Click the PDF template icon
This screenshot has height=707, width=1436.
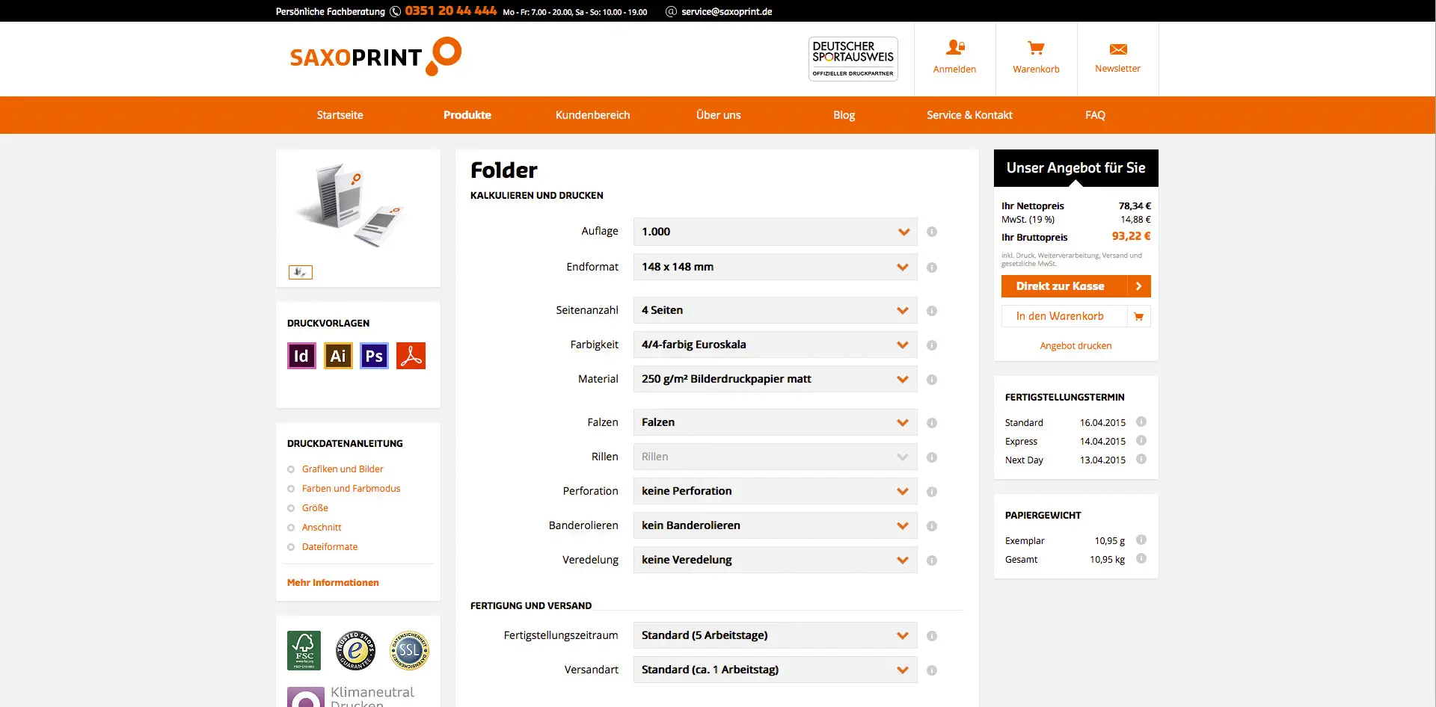pos(411,356)
